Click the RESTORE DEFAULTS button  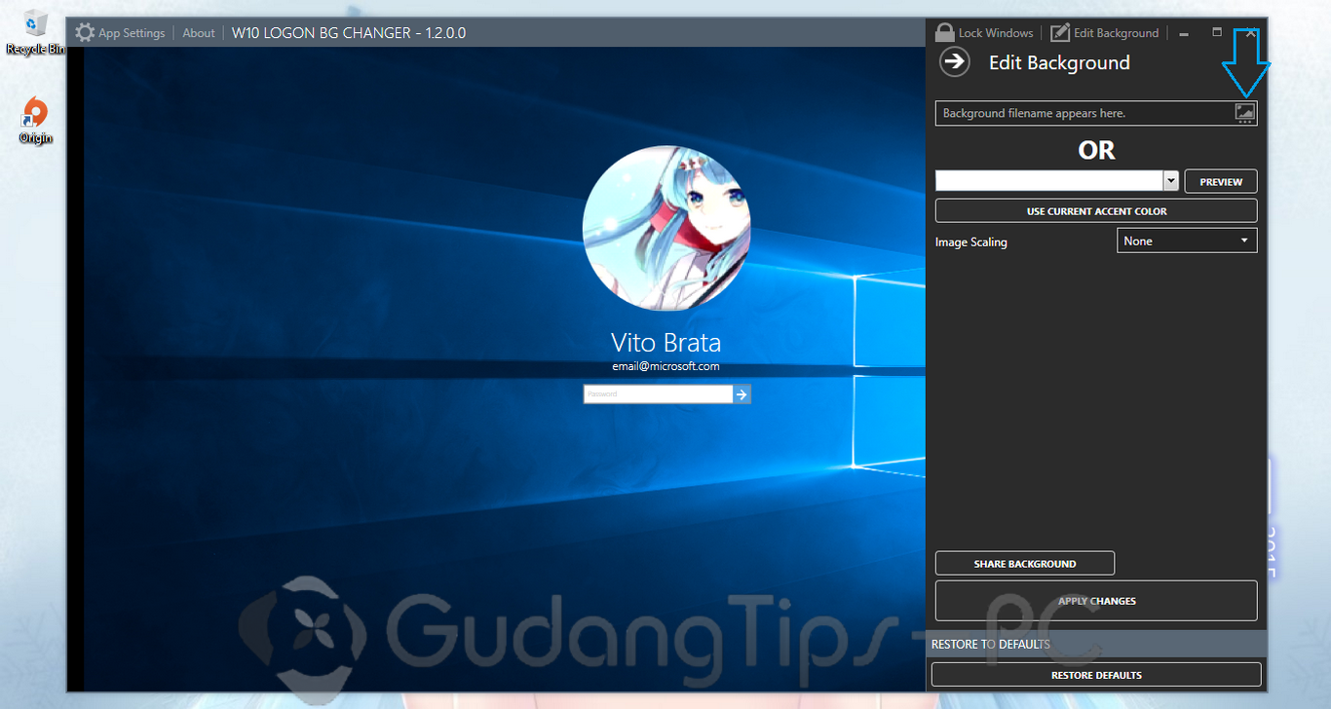[1096, 675]
